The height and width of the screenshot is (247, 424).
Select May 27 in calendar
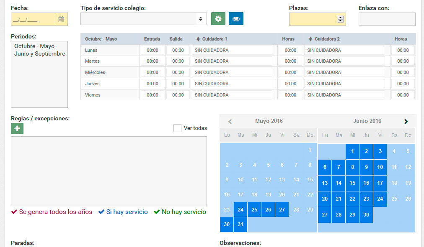click(282, 209)
